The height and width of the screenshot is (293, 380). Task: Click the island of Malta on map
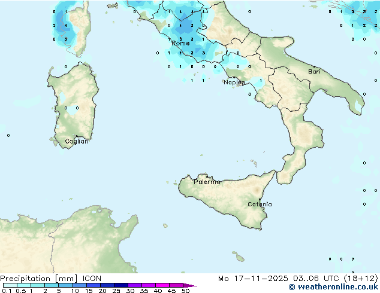240,258
